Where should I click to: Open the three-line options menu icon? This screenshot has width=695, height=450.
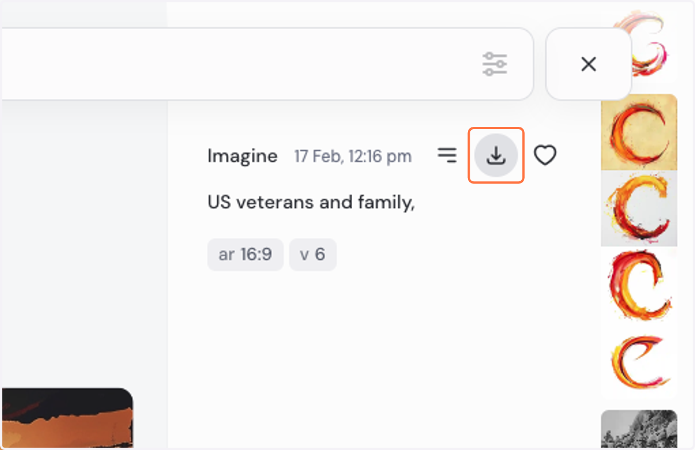[x=447, y=155]
